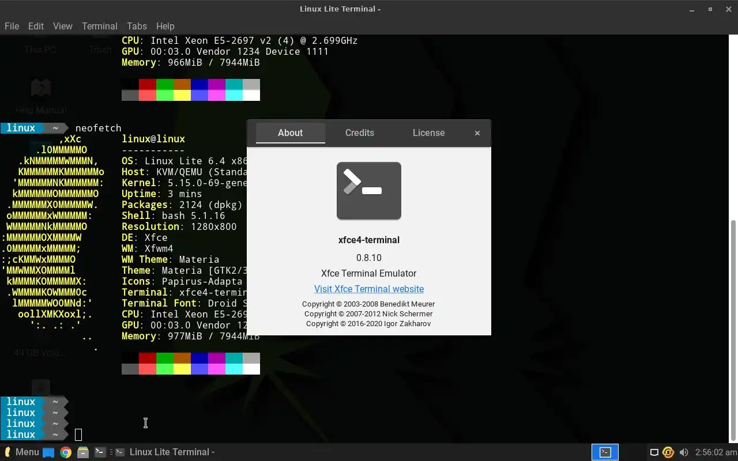
Task: Click the highlighted workspace switcher thumbnail
Action: click(x=605, y=452)
